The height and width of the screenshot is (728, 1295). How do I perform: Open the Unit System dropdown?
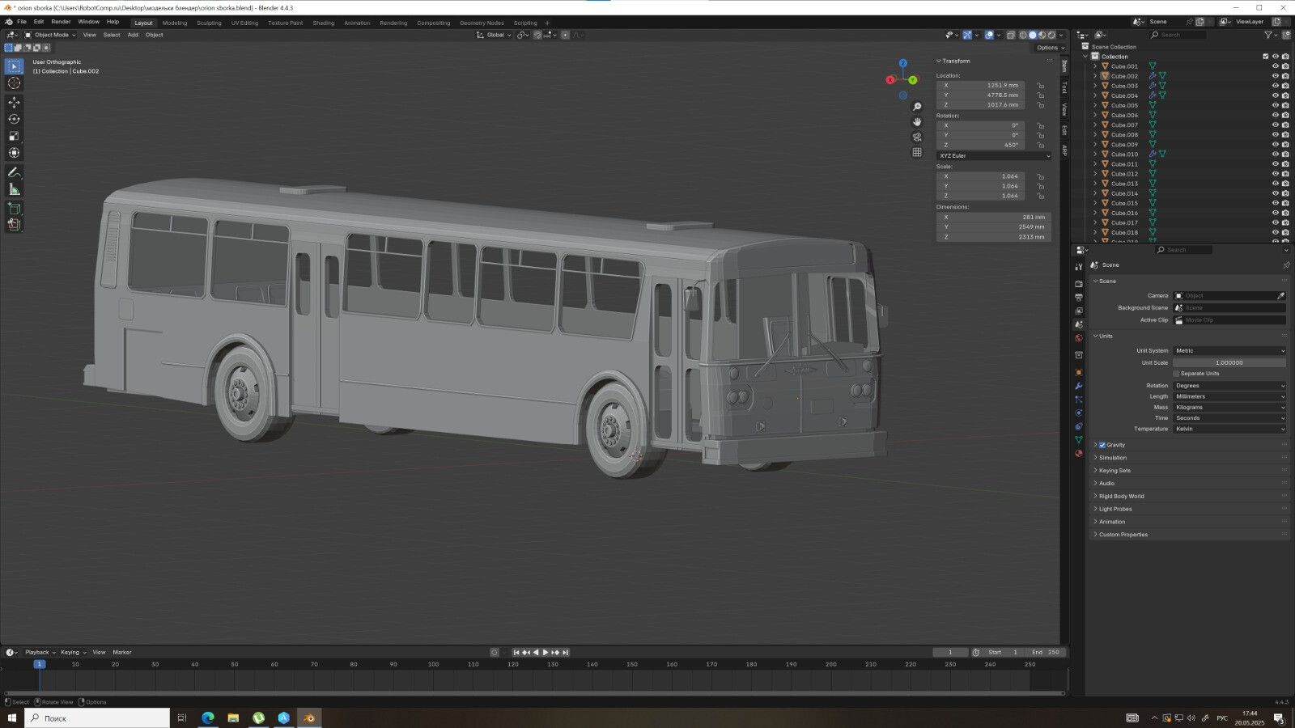pyautogui.click(x=1229, y=350)
